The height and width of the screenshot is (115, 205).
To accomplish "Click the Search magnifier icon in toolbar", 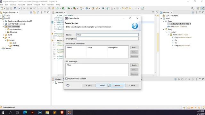I will (193, 8).
